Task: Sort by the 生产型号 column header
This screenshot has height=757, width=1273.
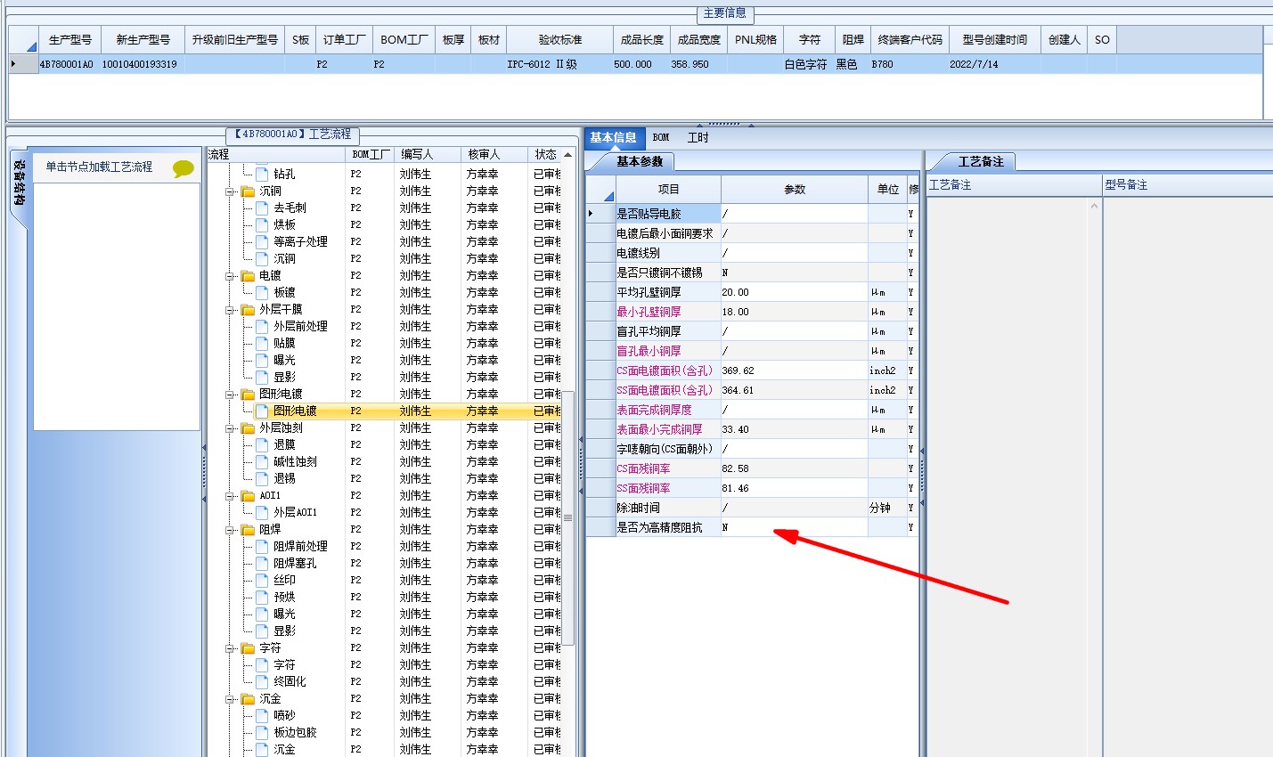Action: [x=69, y=39]
